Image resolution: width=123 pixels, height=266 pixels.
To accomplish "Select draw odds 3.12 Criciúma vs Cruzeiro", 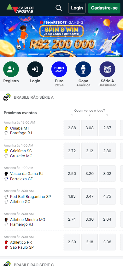I will (x=90, y=151).
